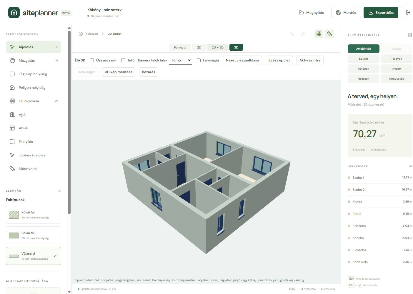Open the Épület panel tab
The image size is (413, 294).
(x=364, y=59)
